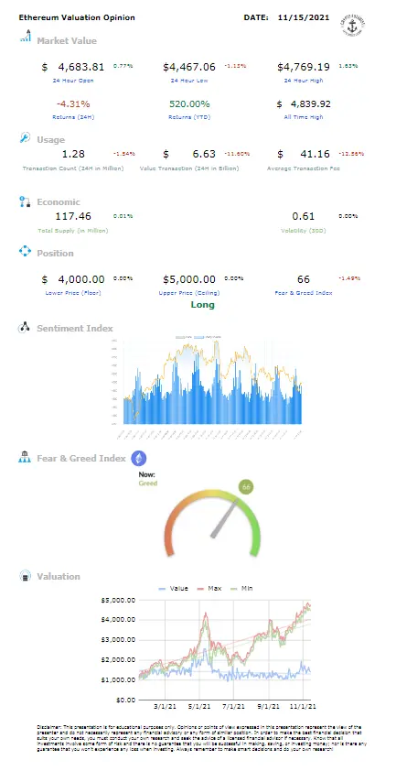Click the Disclaimer paragraph at the bottom
The image size is (396, 771).
pos(201,739)
